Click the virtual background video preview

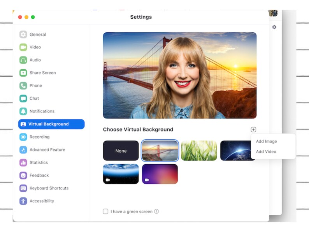[180, 75]
